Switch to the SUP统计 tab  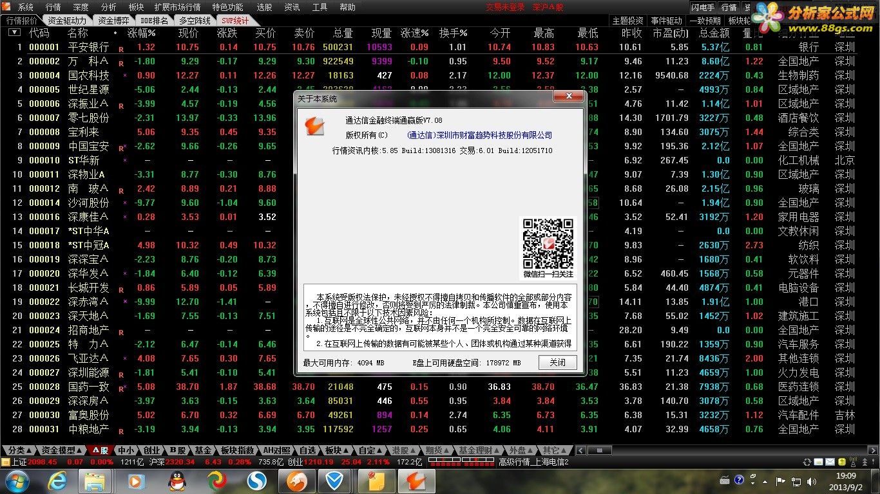(x=235, y=21)
